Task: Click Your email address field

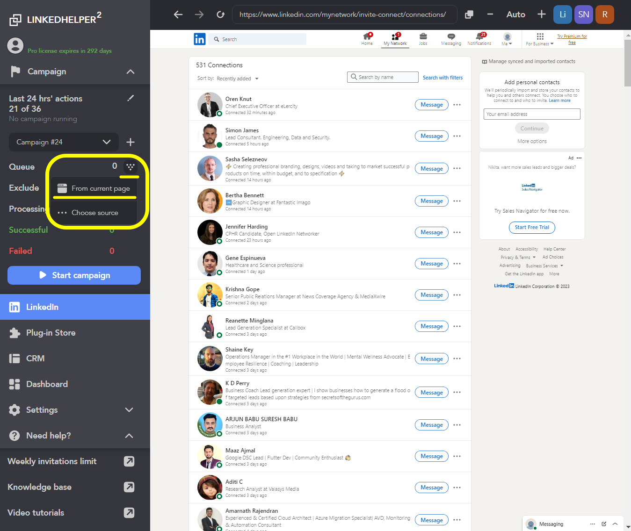Action: pos(532,114)
